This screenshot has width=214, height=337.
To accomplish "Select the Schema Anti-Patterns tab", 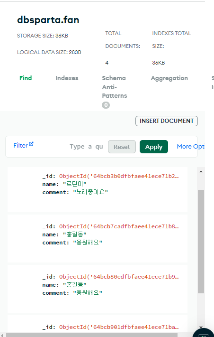I will pyautogui.click(x=114, y=87).
